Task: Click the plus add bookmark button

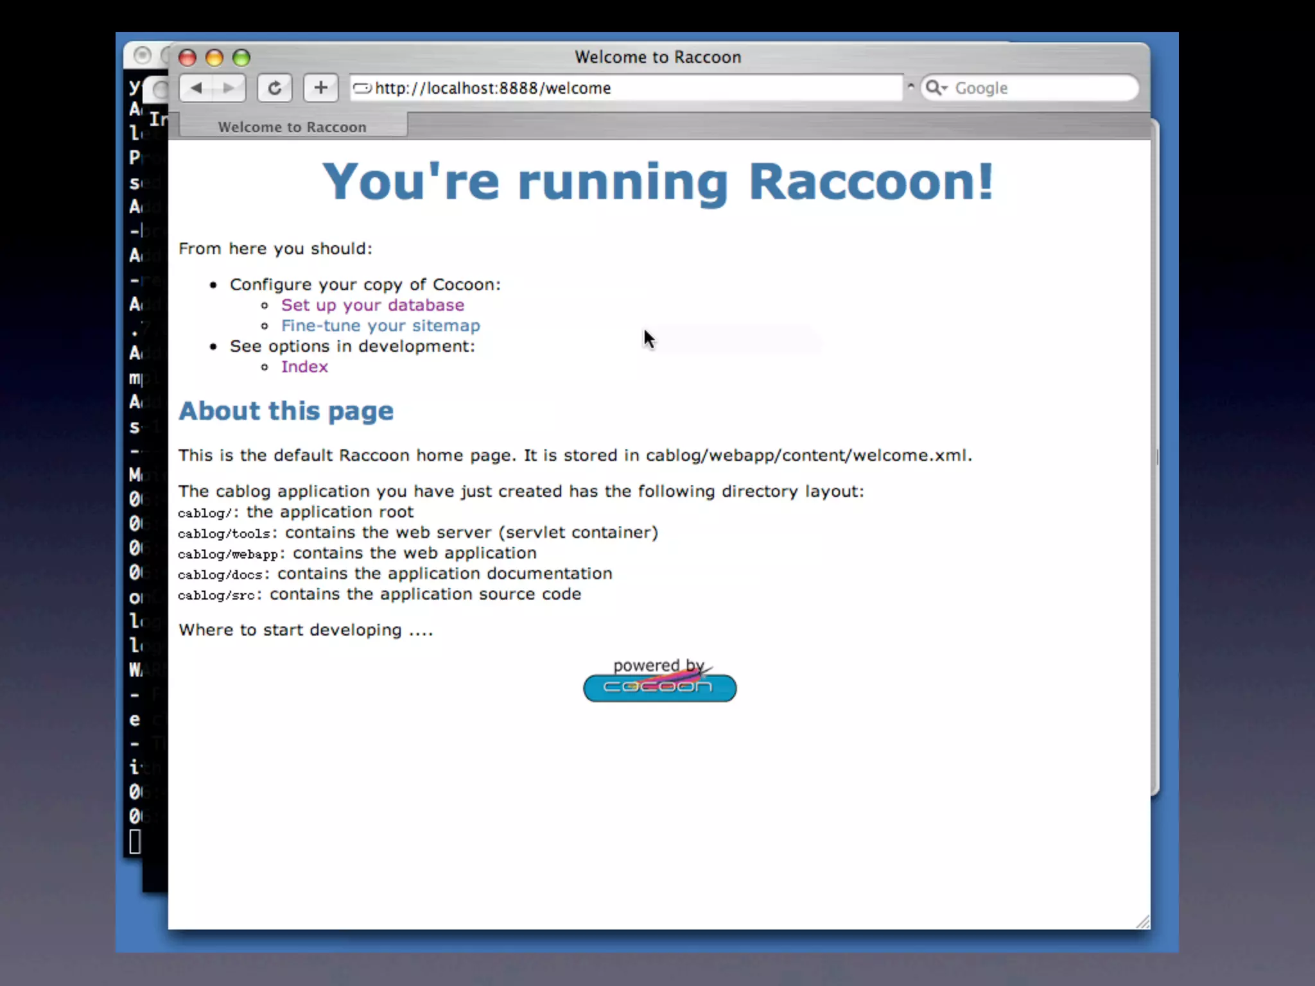Action: point(320,88)
